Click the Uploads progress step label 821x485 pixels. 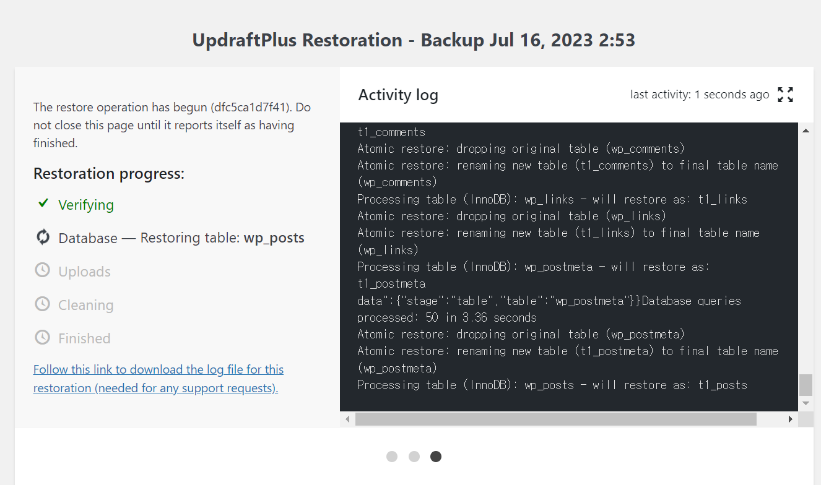click(x=84, y=272)
